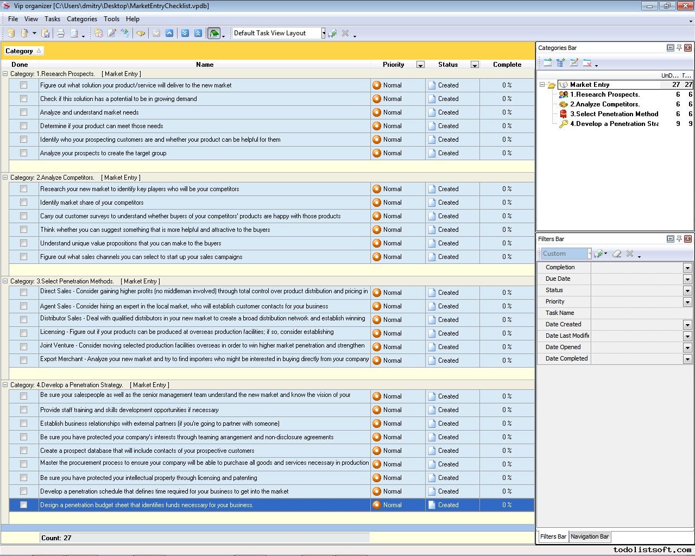Click the edit task pencil icon in toolbar
The width and height of the screenshot is (695, 556).
pos(112,34)
